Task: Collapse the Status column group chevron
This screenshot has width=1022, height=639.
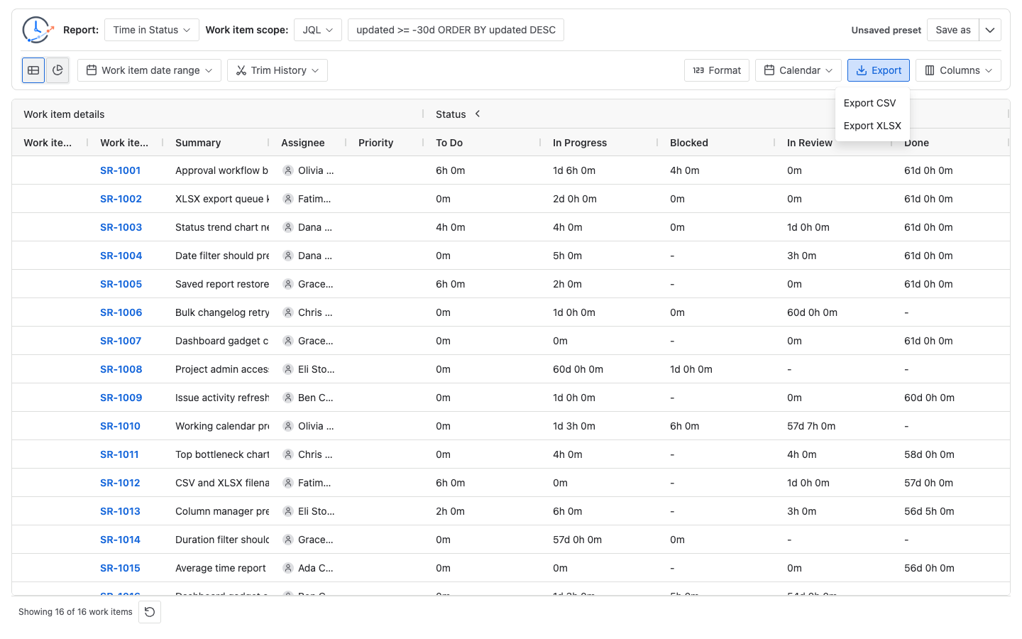Action: click(x=478, y=114)
